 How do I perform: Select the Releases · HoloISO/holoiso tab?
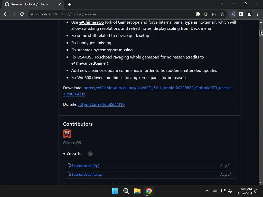(33, 4)
